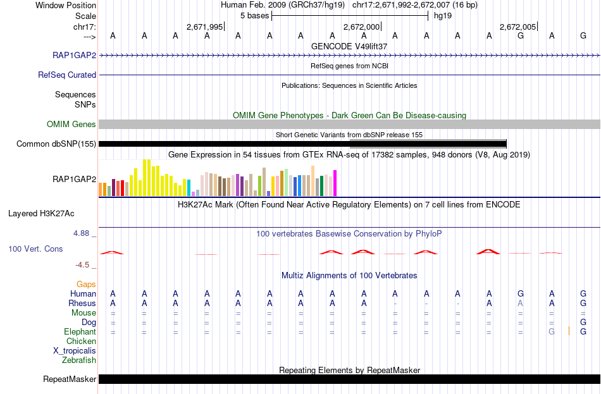Click the X_tropicalis species label
Screen dimensions: 601x394
click(75, 351)
